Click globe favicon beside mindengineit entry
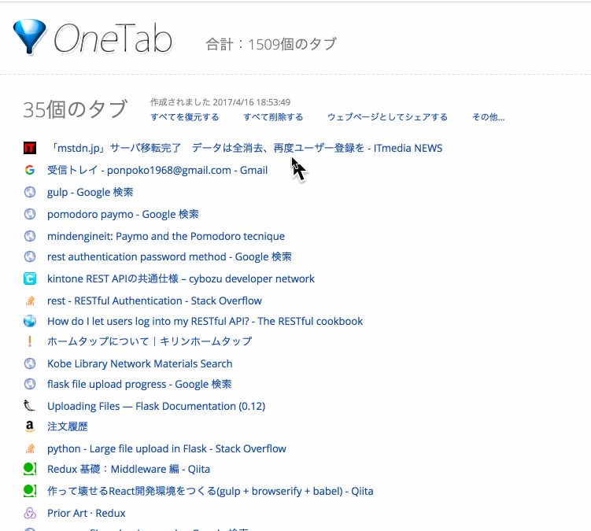The image size is (591, 531). [30, 236]
